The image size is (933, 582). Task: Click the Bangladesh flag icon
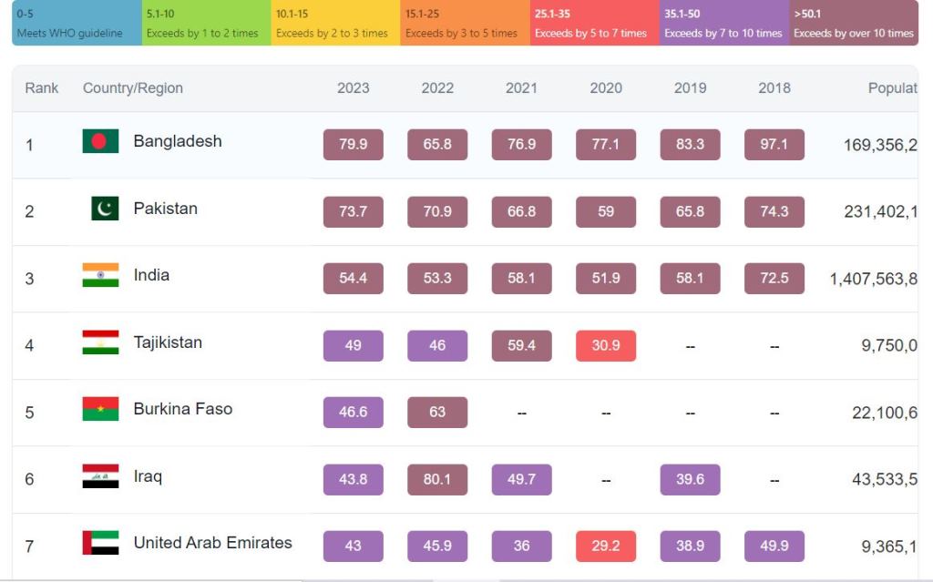coord(100,141)
